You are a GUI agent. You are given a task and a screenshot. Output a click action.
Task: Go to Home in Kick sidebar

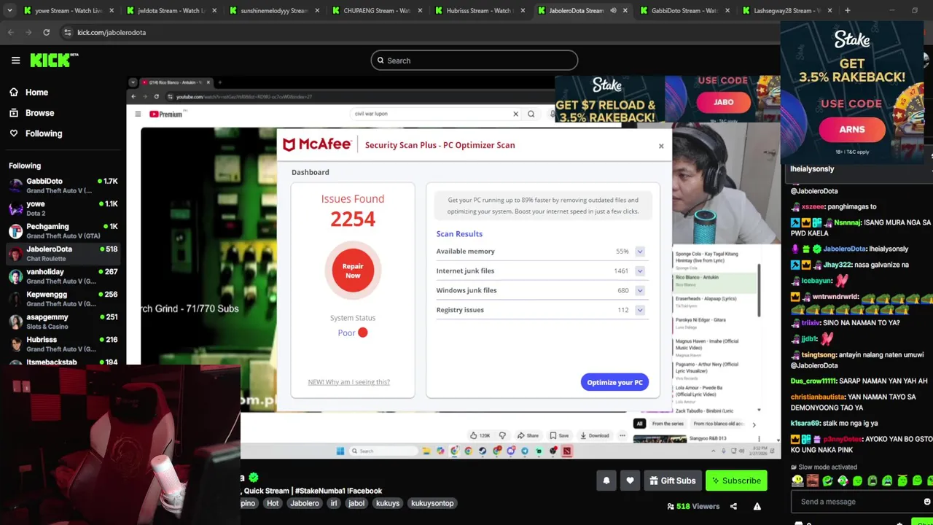(28, 93)
